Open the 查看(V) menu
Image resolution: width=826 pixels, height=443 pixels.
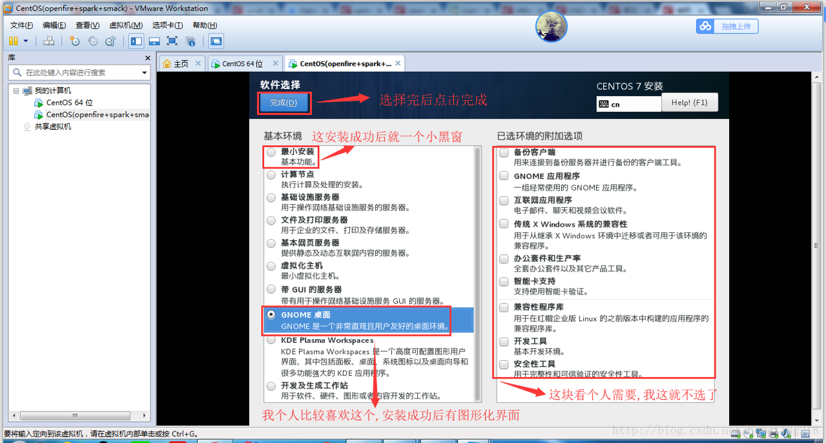click(87, 25)
